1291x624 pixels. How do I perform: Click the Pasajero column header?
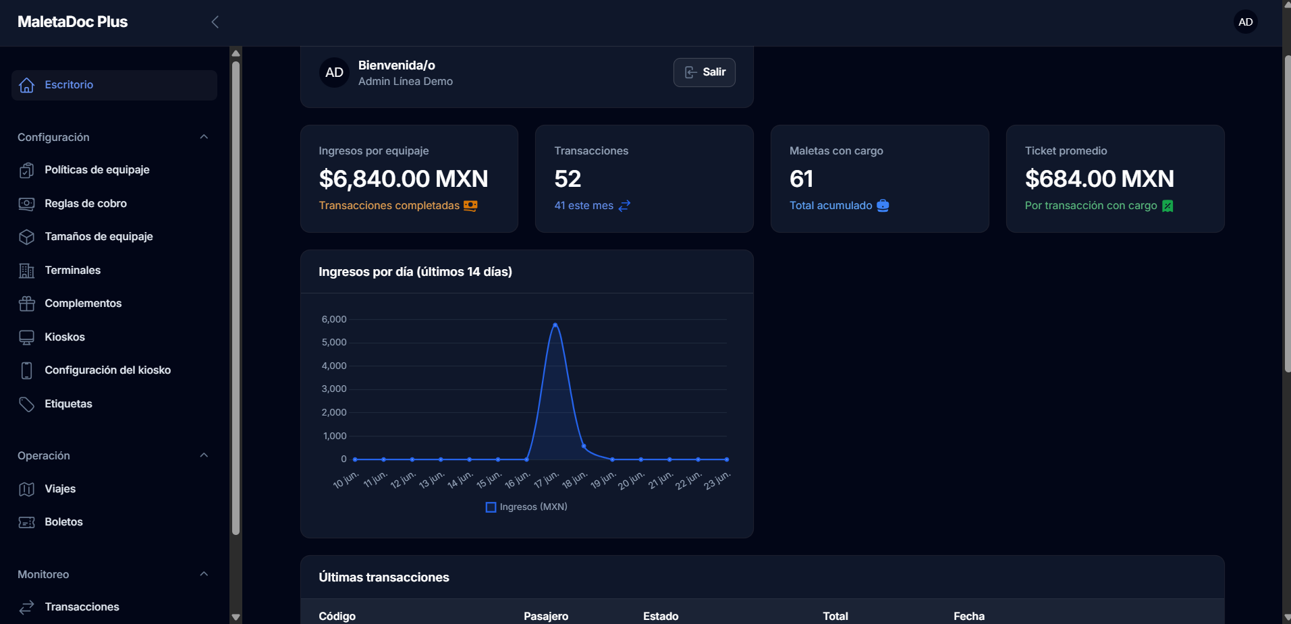(546, 616)
